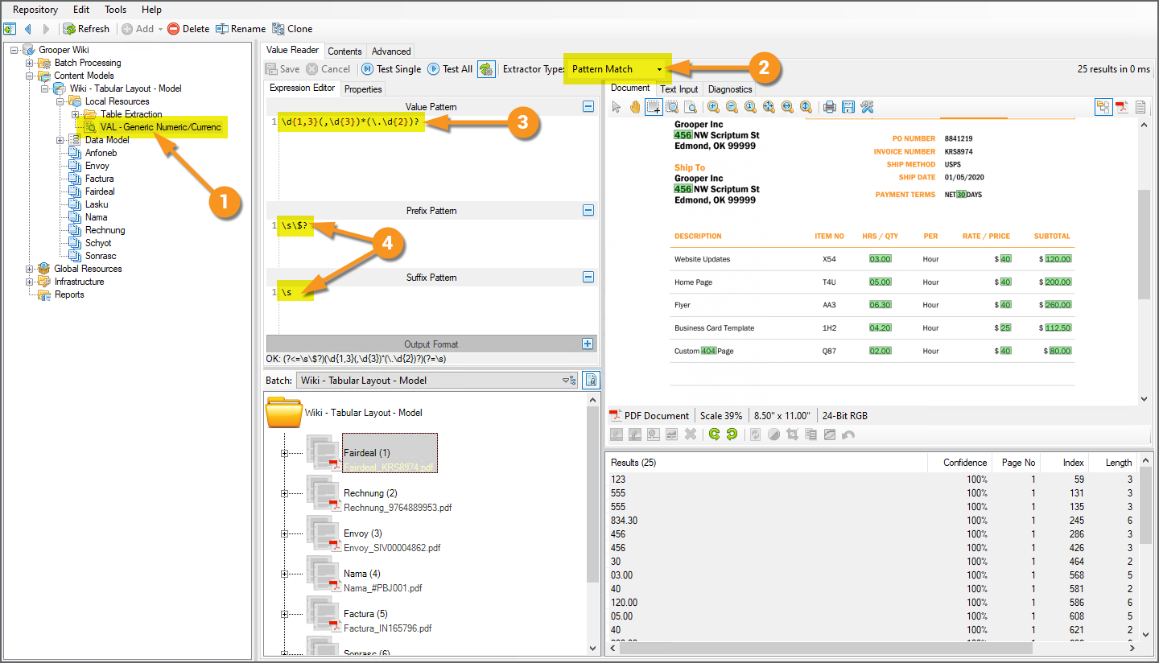Open the Properties tab
The width and height of the screenshot is (1159, 663).
tap(363, 89)
